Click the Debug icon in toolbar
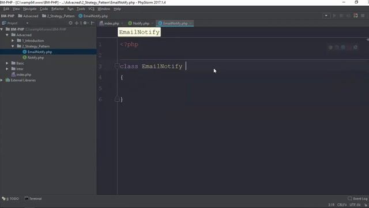The height and width of the screenshot is (208, 369). click(x=341, y=16)
